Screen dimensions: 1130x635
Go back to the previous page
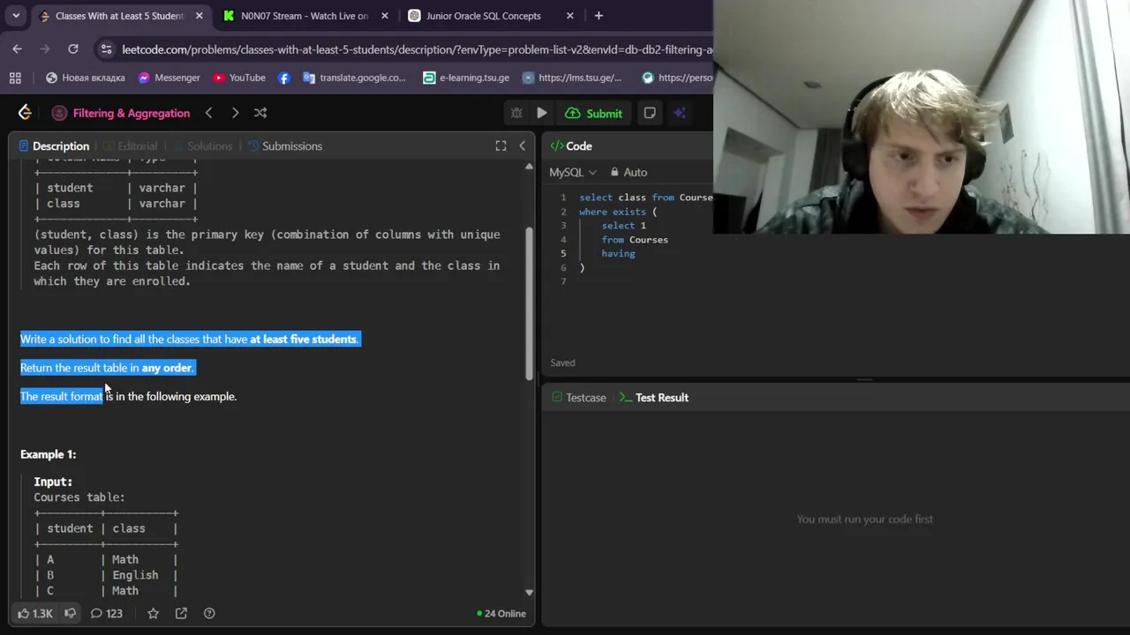point(17,49)
